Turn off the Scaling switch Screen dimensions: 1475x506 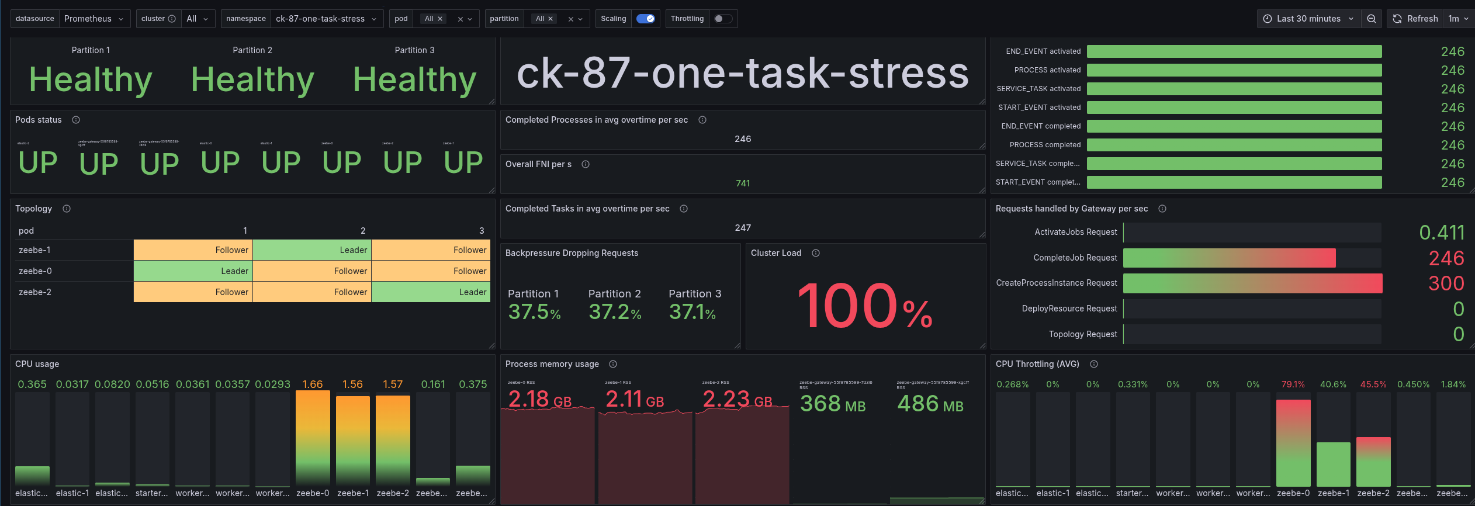[646, 19]
